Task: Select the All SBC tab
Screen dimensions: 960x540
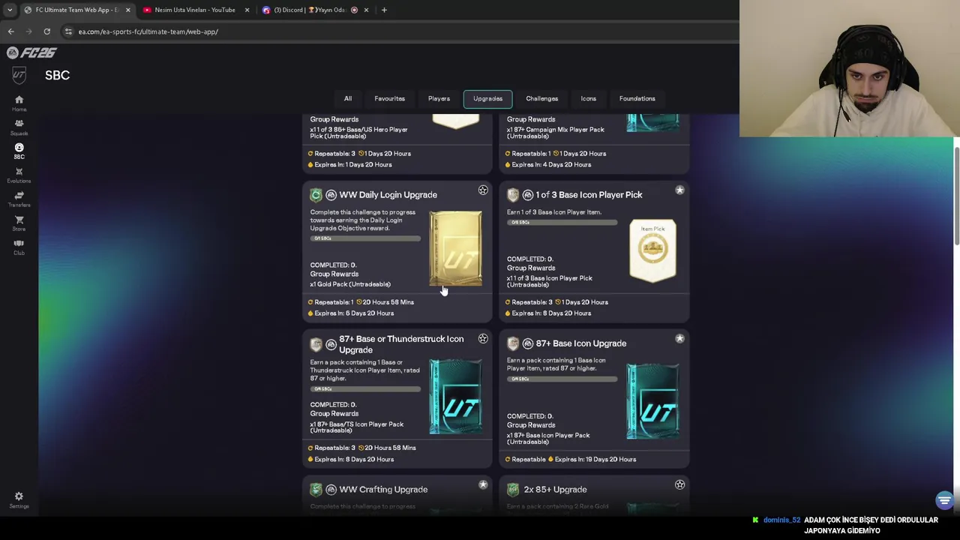Action: [x=348, y=98]
